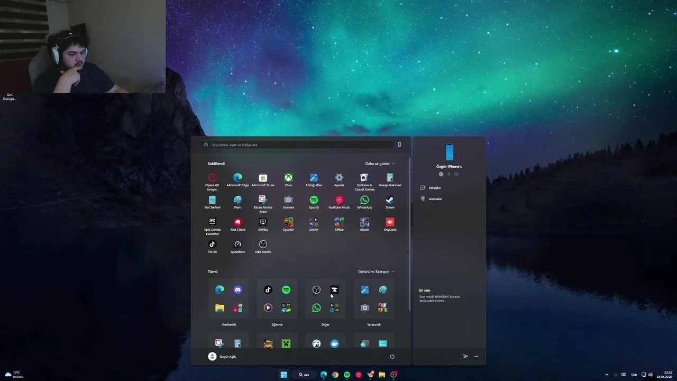Open Mesajlar in phone panel
Screen dimensions: 677x381
(431, 188)
